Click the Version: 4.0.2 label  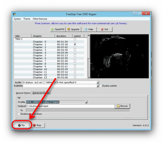[140, 125]
